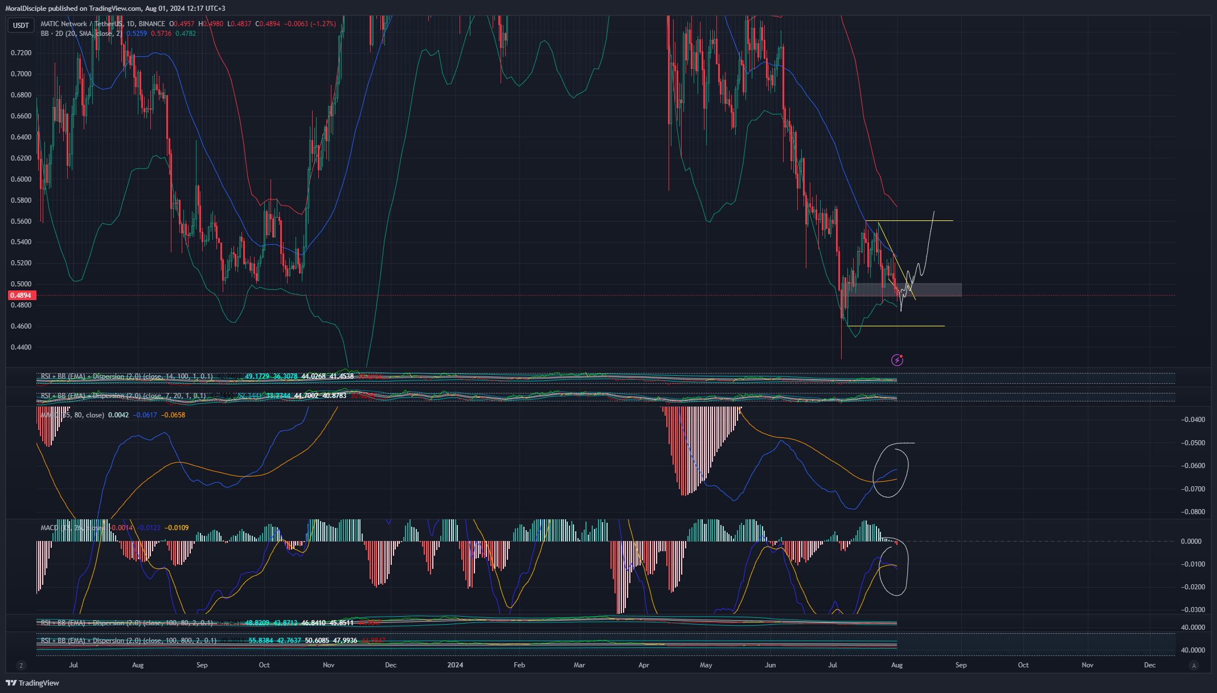
Task: Click the Feb label on time axis
Action: pos(519,665)
